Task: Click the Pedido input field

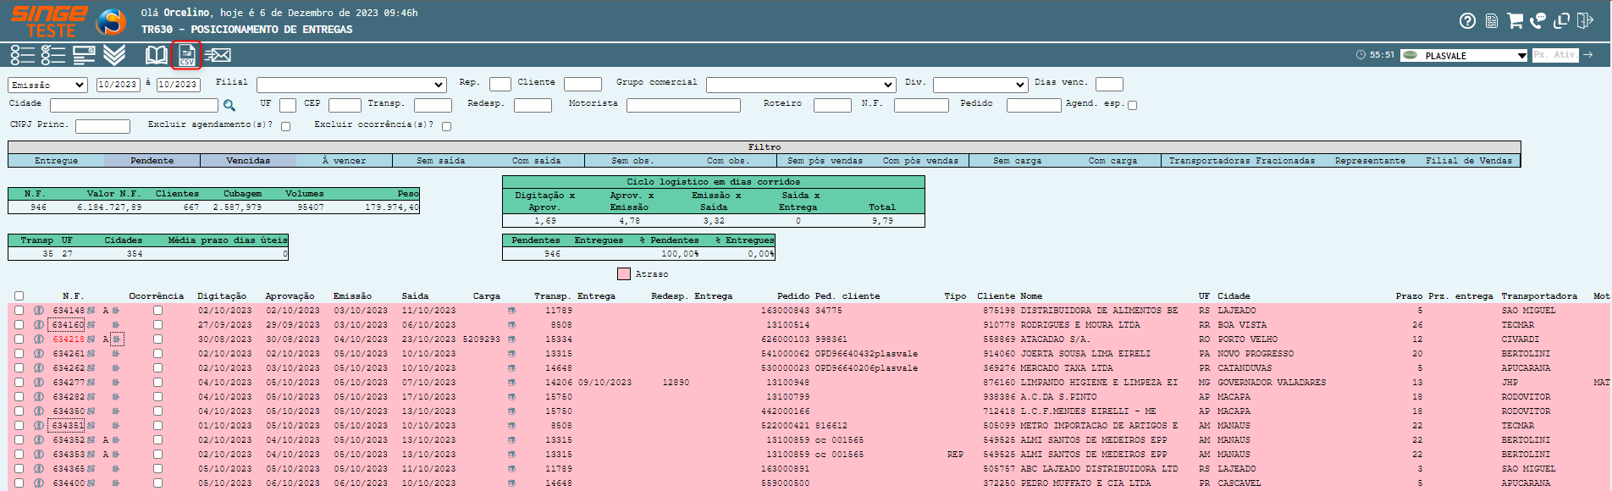Action: coord(1034,106)
